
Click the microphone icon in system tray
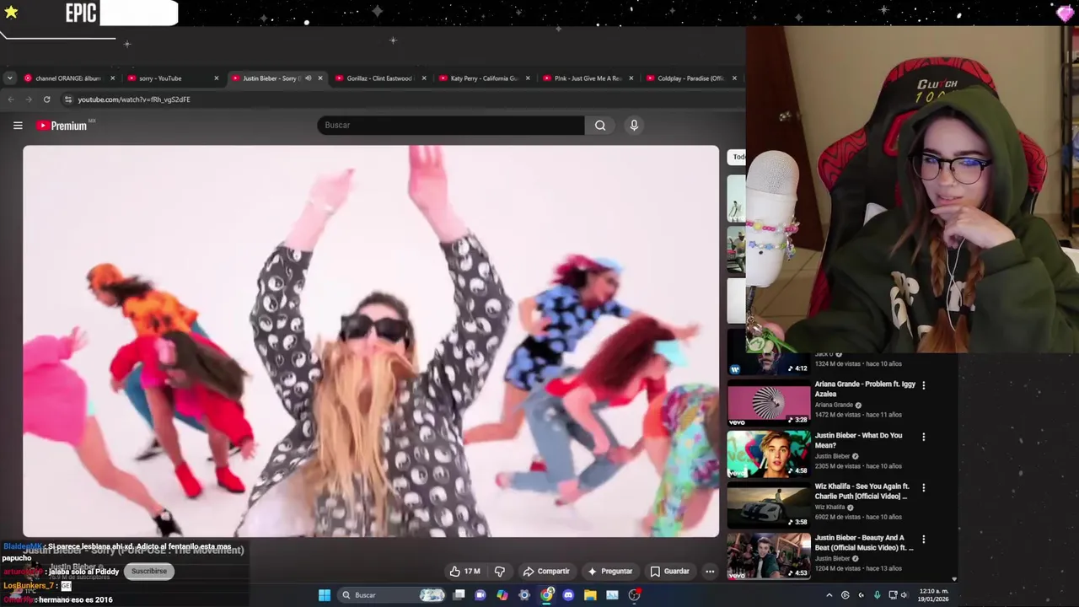(877, 595)
